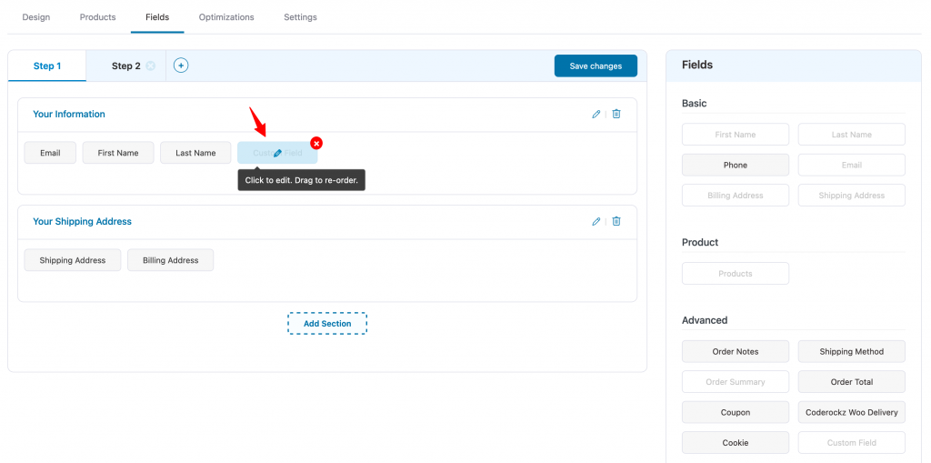Click the pencil icon on Custom Field
Viewport: 931px width, 463px height.
point(277,153)
